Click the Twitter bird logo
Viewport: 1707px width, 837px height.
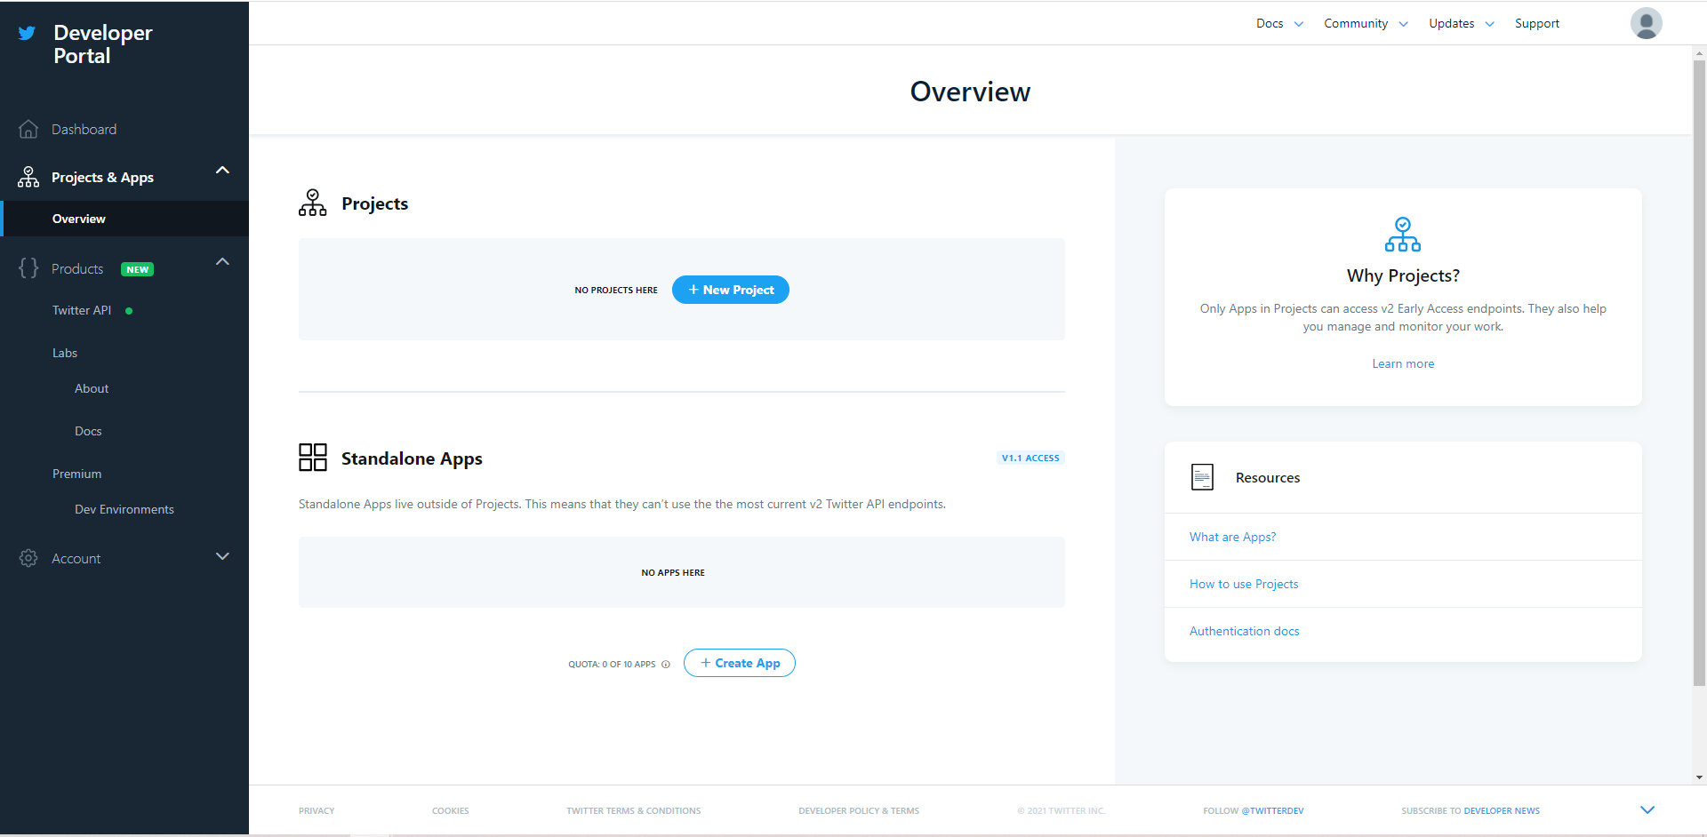point(28,33)
